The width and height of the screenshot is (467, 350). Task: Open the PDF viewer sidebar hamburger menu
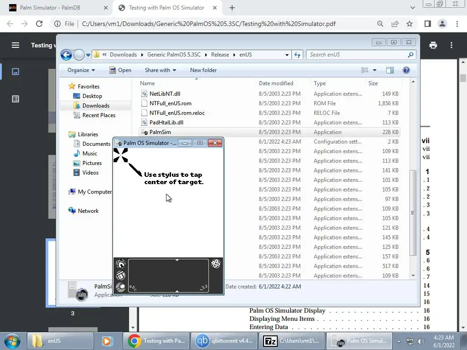[16, 45]
